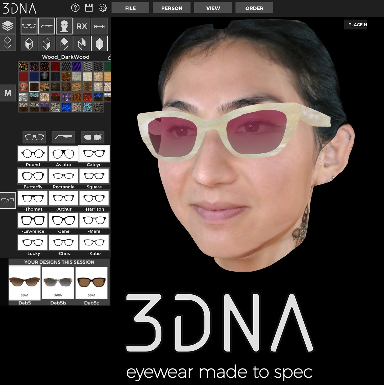Toggle the Cateye shape selection

[x=94, y=154]
